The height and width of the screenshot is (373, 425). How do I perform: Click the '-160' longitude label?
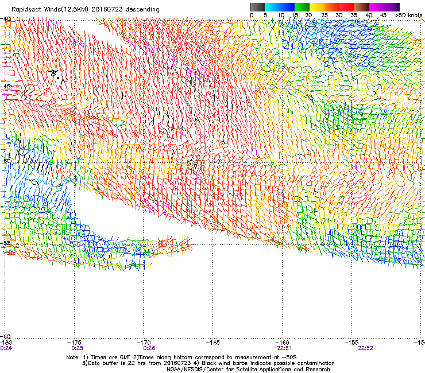click(x=283, y=343)
